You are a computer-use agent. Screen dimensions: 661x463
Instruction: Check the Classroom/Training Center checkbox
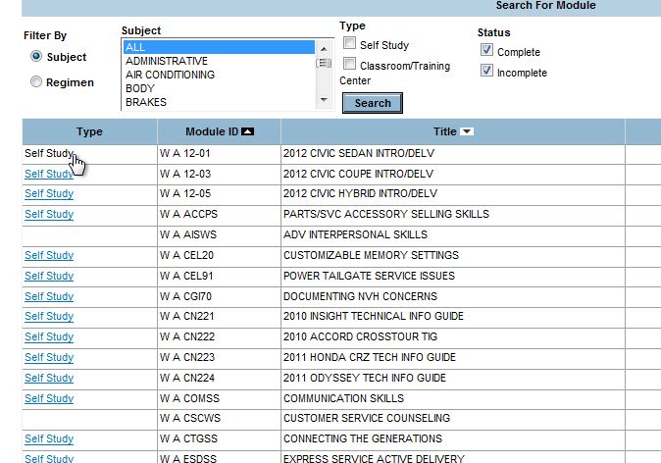click(350, 66)
